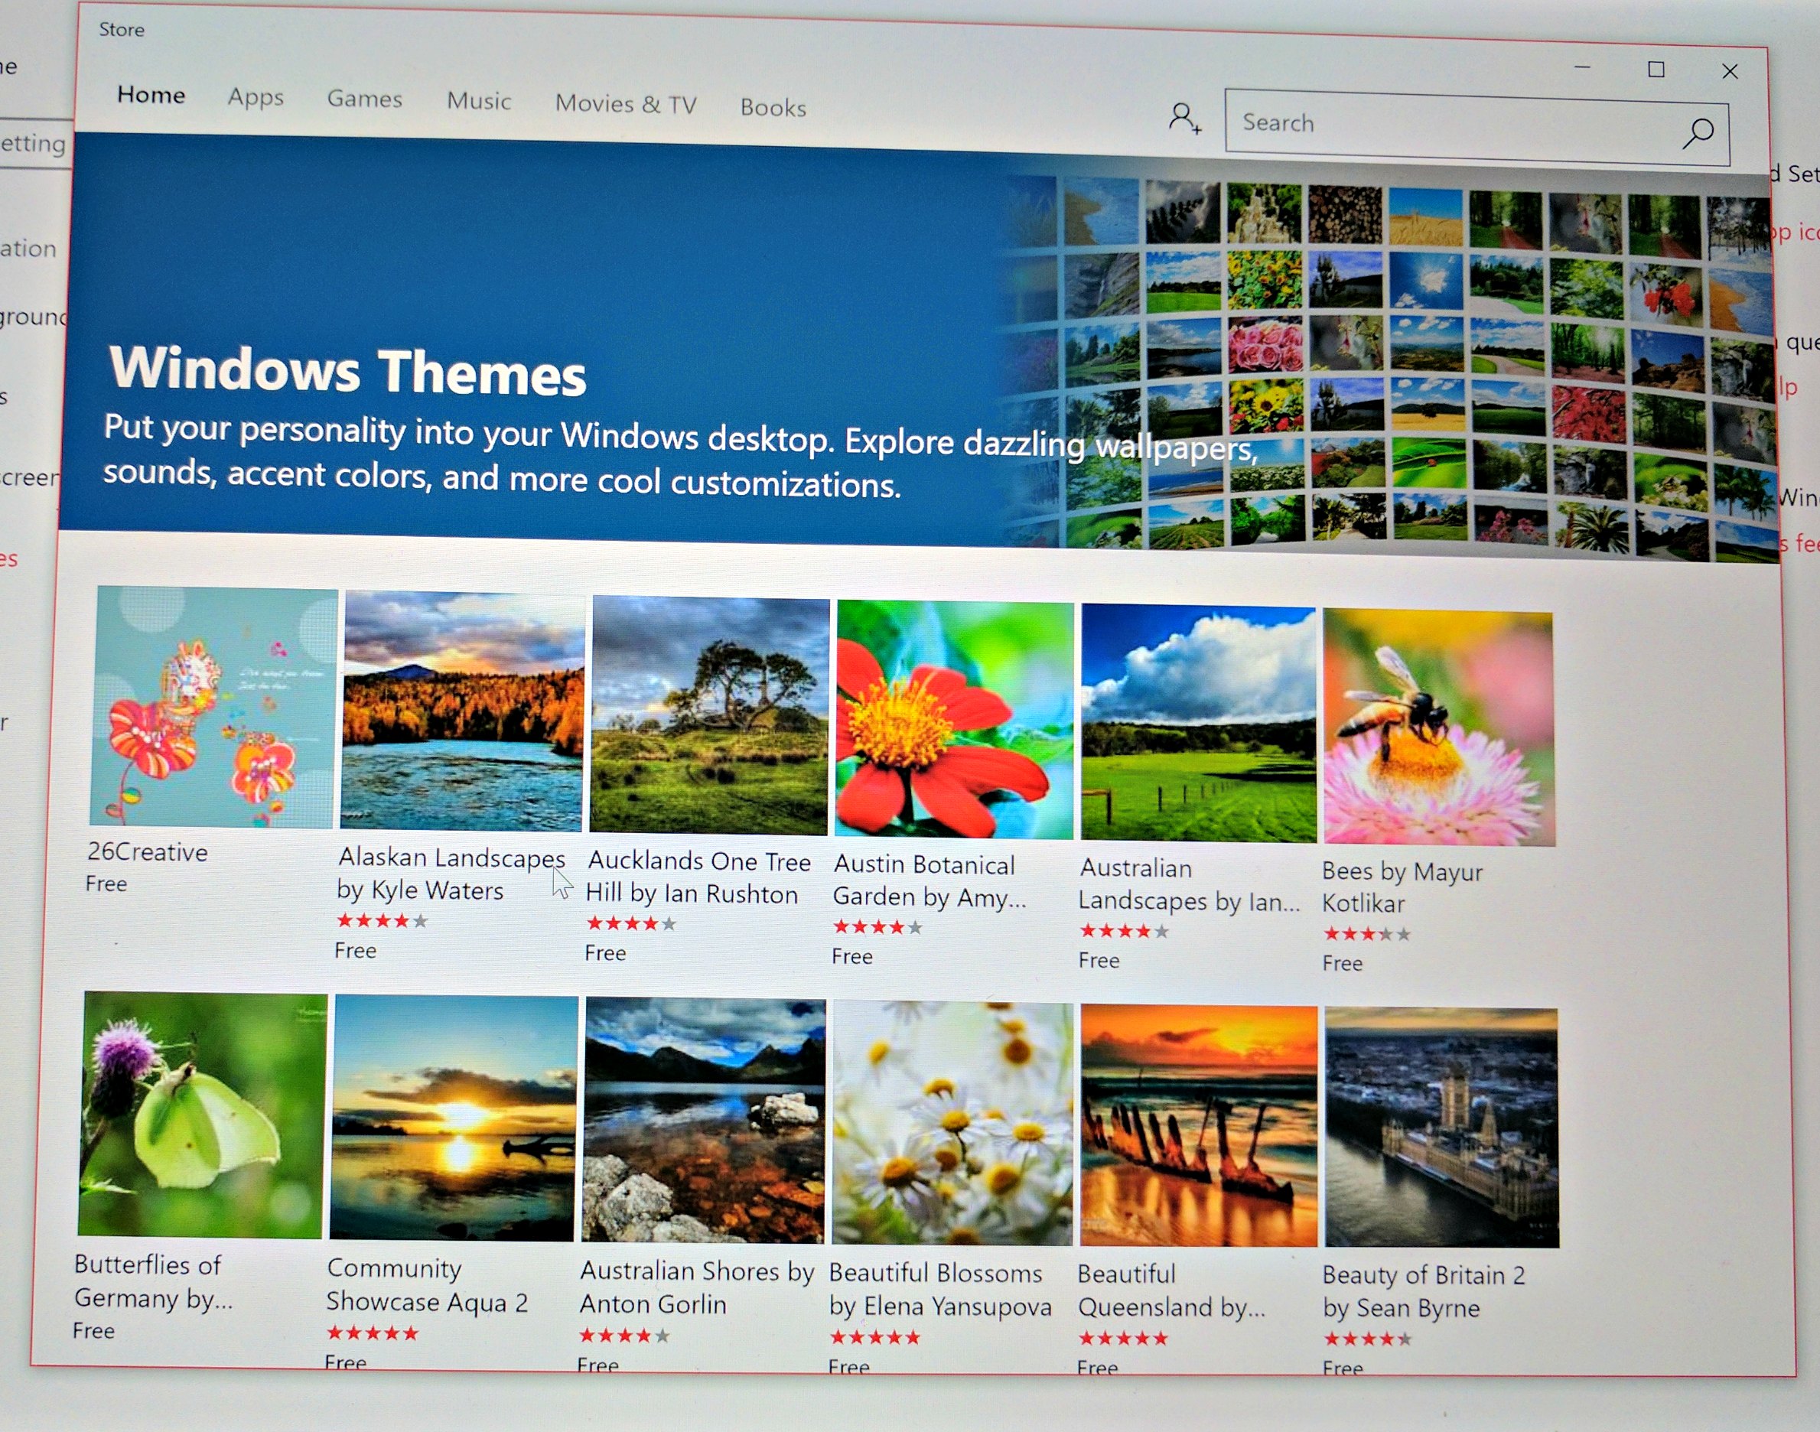Click star rating under Austin Botanical Garden
Viewport: 1820px width, 1432px height.
(877, 927)
